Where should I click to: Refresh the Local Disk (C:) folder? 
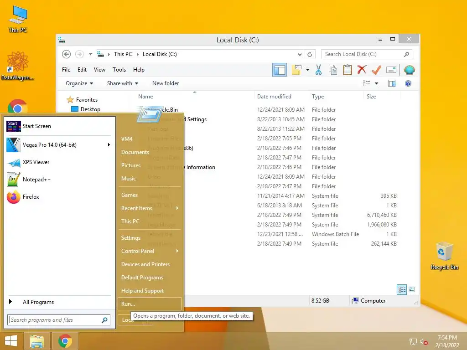[310, 55]
